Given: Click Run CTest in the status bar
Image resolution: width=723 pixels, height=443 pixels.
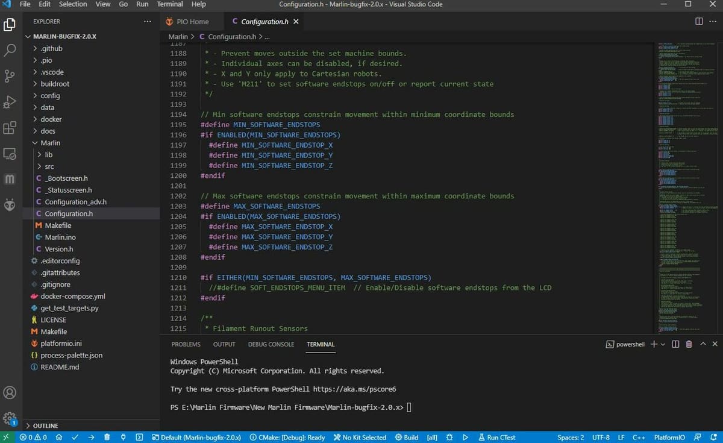Looking at the screenshot, I should pyautogui.click(x=496, y=437).
